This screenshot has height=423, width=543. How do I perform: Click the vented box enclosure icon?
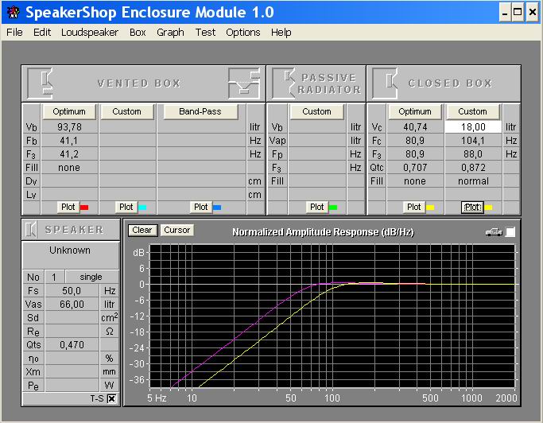coord(40,83)
